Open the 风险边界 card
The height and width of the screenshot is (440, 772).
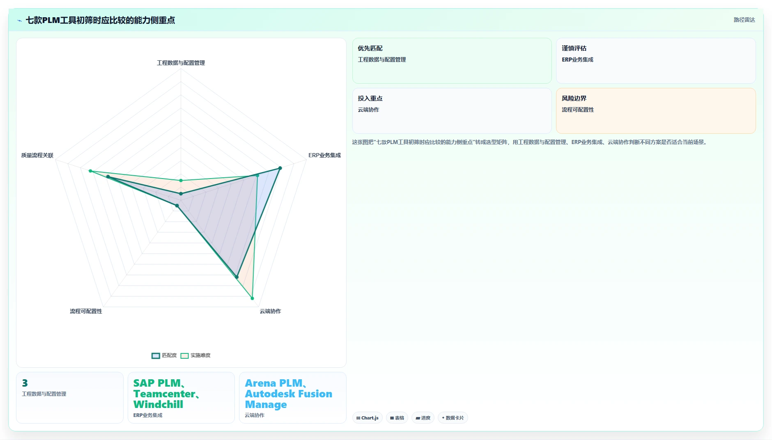click(656, 111)
